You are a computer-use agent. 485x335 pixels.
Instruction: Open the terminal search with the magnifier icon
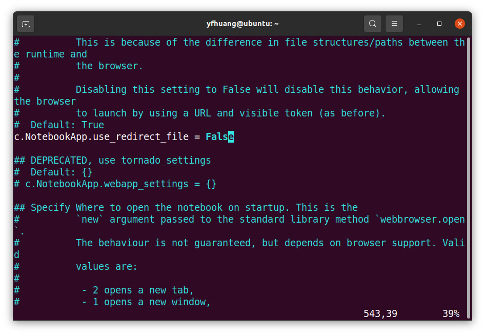click(x=372, y=23)
